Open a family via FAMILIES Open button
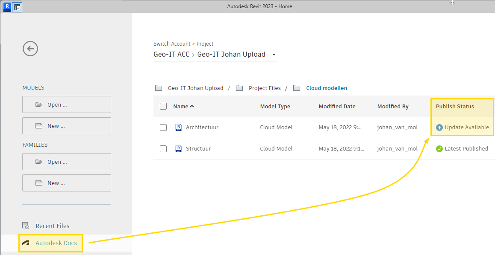The image size is (495, 255). (67, 162)
